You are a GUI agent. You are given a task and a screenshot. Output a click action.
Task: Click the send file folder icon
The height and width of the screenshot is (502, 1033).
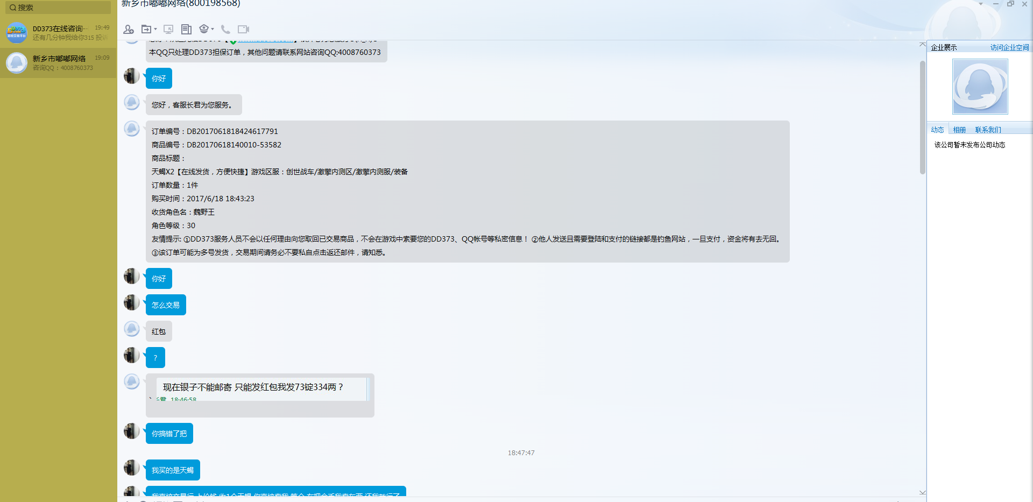tap(146, 29)
